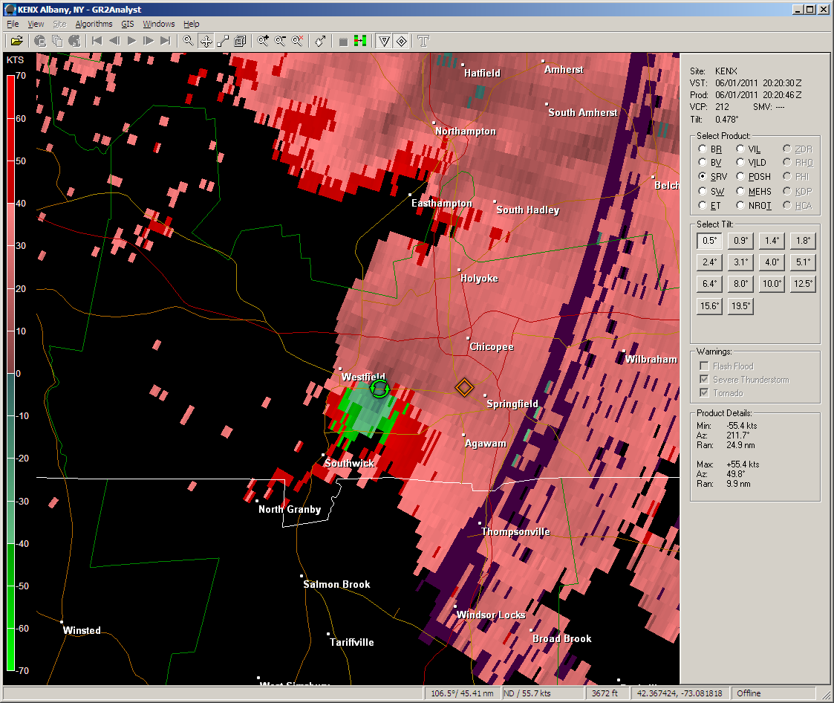
Task: Click the copy pages toolbar icon
Action: point(57,41)
